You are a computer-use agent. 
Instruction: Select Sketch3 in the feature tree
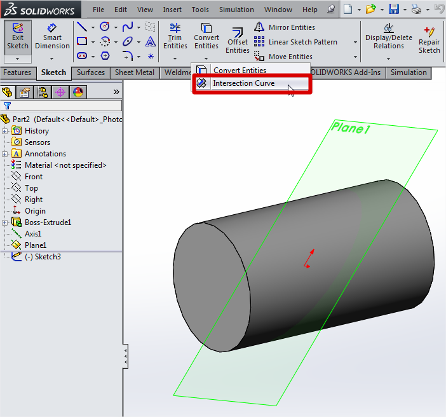(42, 257)
